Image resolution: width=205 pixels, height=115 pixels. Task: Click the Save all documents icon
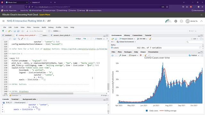click(18, 31)
